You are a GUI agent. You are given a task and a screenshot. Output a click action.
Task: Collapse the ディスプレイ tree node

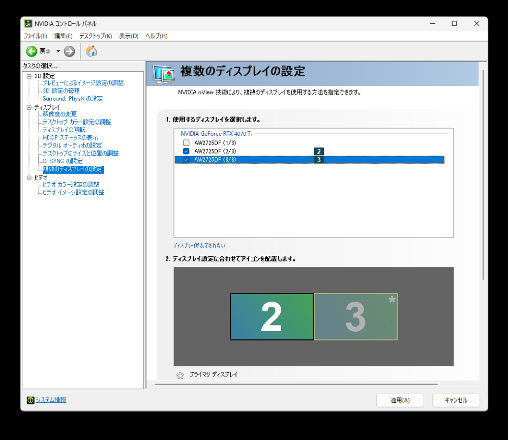(x=29, y=107)
